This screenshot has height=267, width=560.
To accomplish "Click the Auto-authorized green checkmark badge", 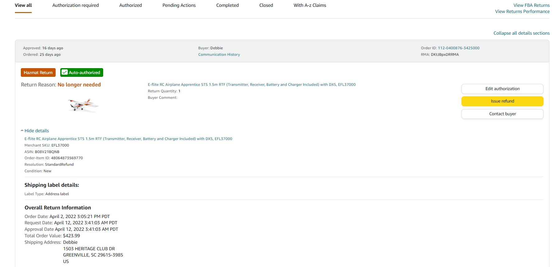I will (x=81, y=72).
